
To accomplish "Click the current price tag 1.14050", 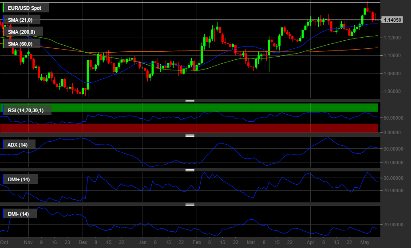I will [x=393, y=20].
